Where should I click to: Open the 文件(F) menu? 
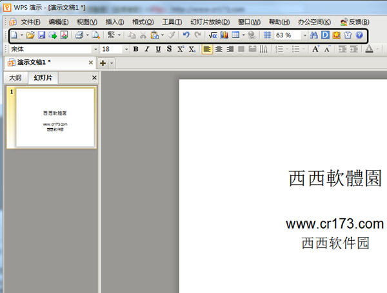click(30, 22)
